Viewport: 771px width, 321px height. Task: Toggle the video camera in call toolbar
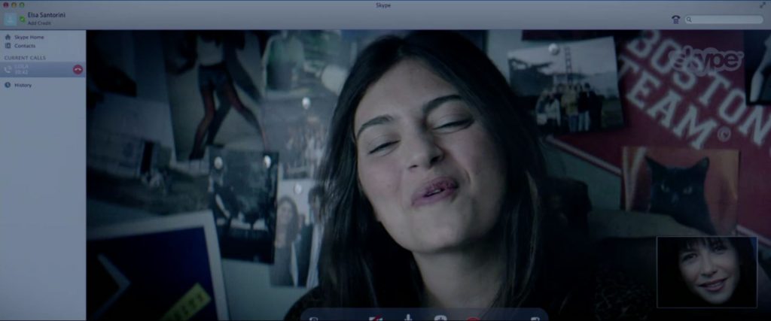coord(376,318)
